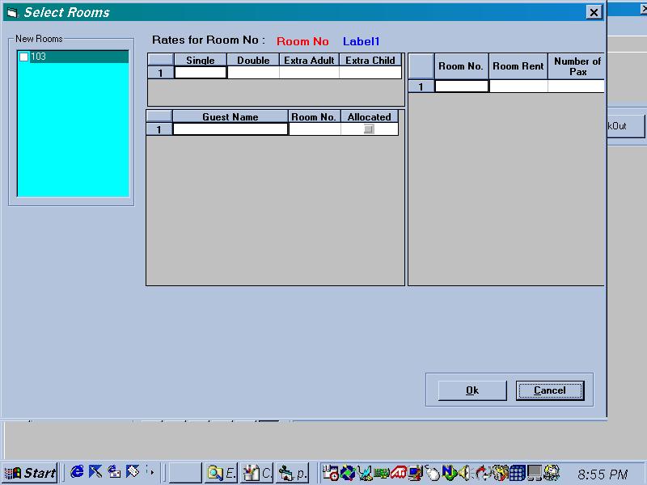Click the kOut button in background window

[x=625, y=126]
